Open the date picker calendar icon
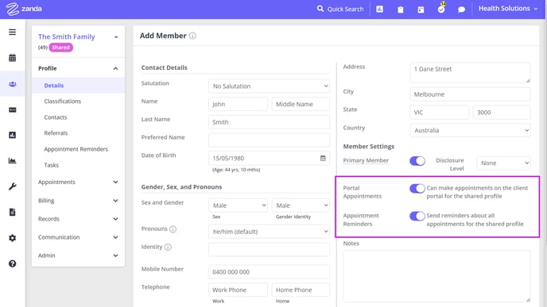 click(x=323, y=158)
